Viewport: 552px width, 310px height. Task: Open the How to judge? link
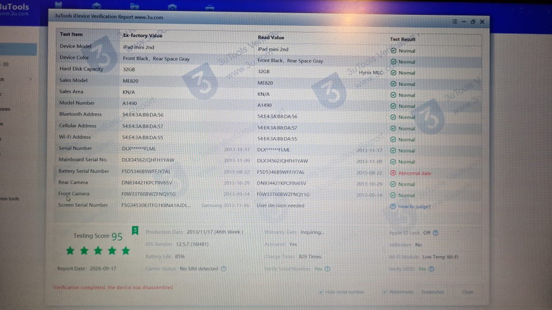(415, 207)
